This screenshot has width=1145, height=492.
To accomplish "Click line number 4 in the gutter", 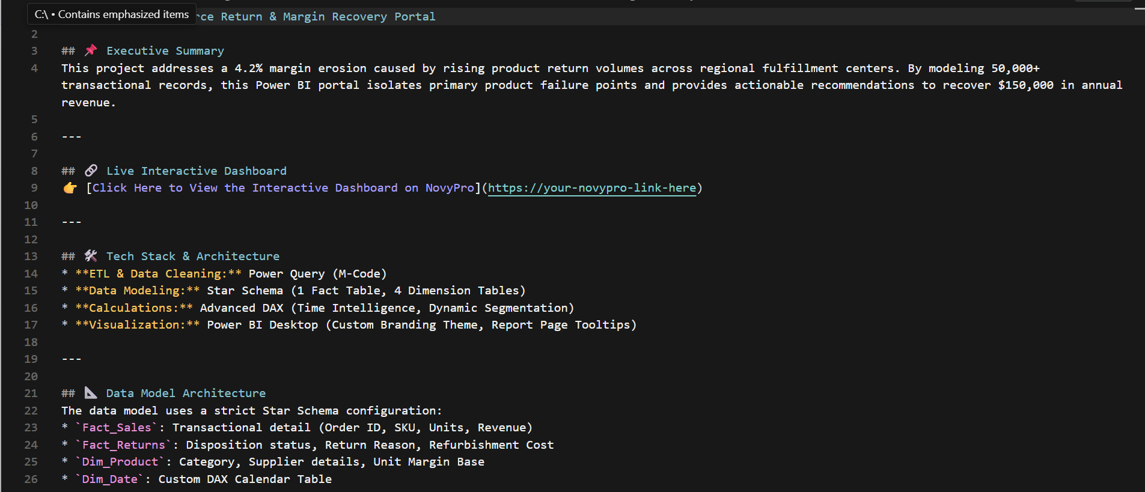I will tap(34, 68).
